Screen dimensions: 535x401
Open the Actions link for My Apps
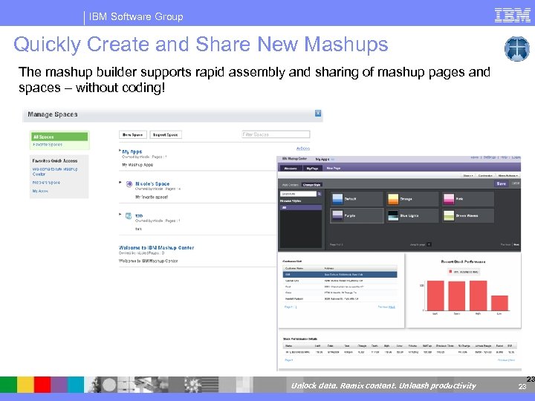click(x=303, y=149)
